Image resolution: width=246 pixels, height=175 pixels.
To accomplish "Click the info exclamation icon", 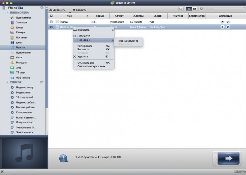I will pyautogui.click(x=63, y=158).
